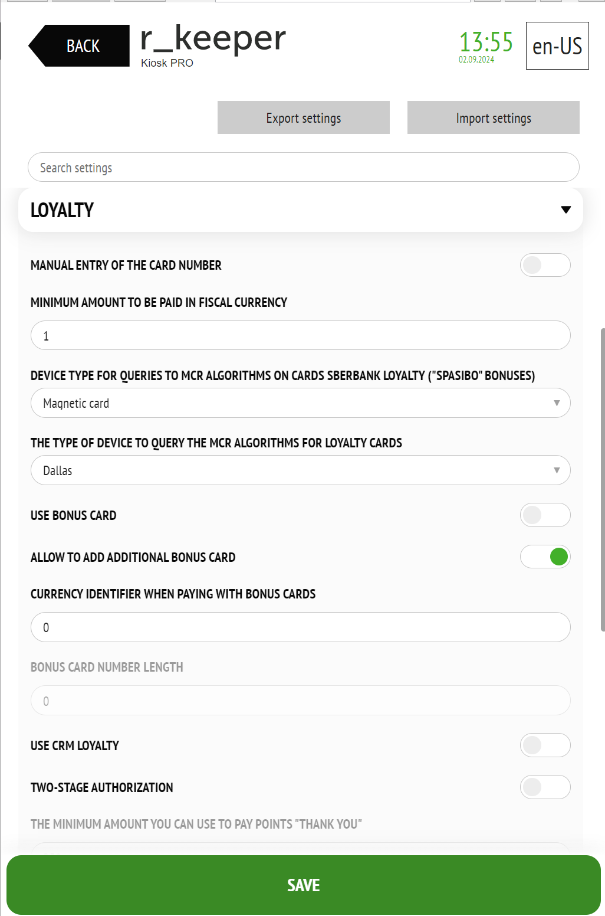Click the Import settings button
Viewport: 605px width, 916px height.
[494, 117]
